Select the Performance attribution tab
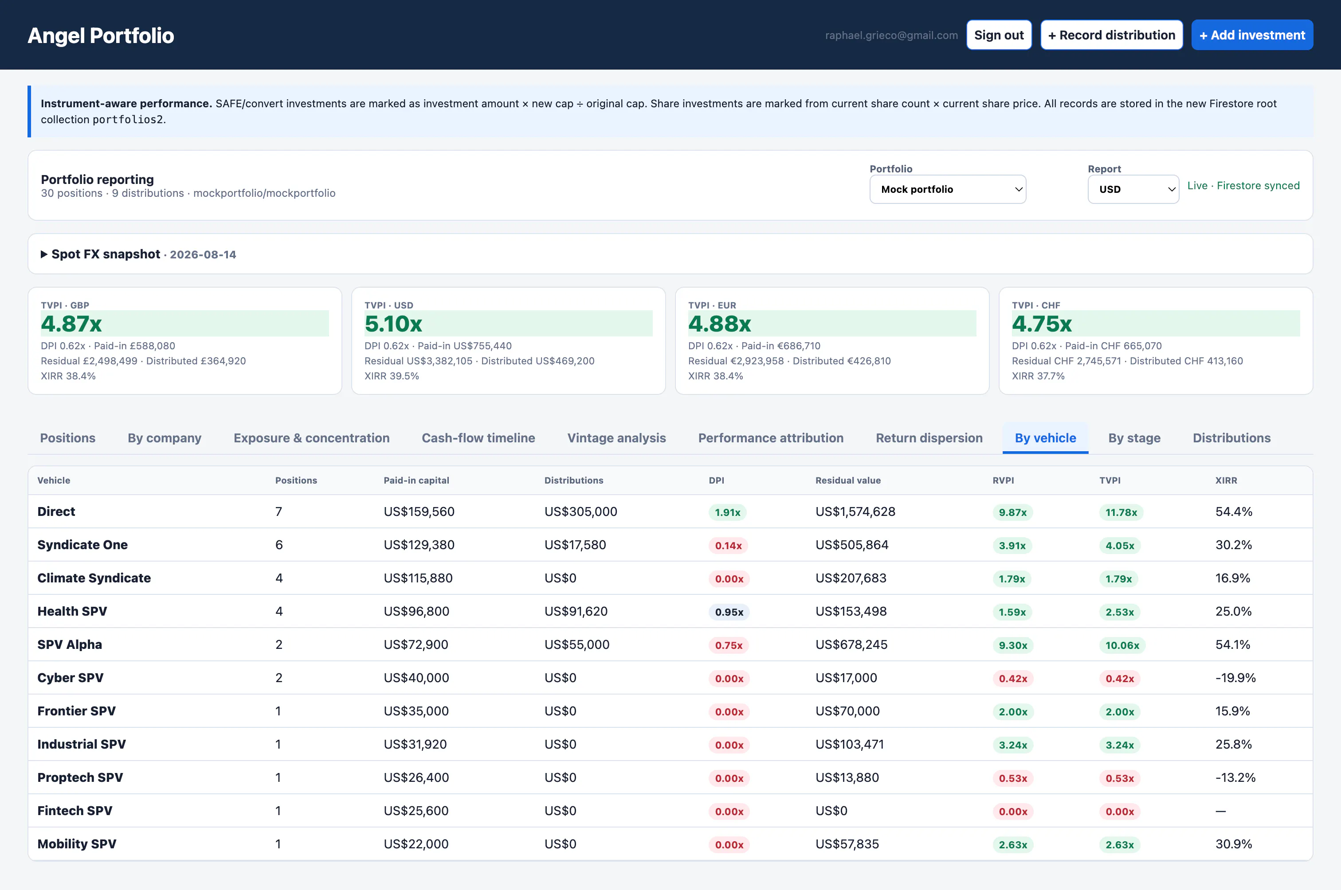This screenshot has width=1341, height=890. [770, 437]
